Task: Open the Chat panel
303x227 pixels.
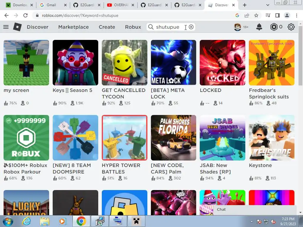Action: (255, 210)
